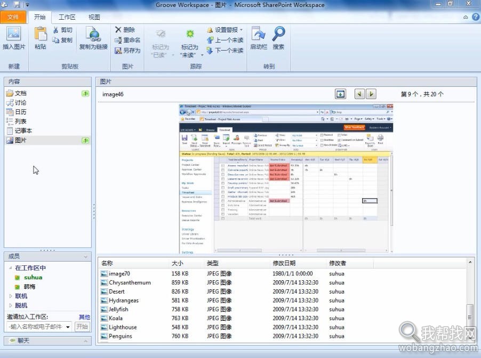Image resolution: width=481 pixels, height=358 pixels.
Task: Show previous picture with left arrow
Action: click(359, 94)
